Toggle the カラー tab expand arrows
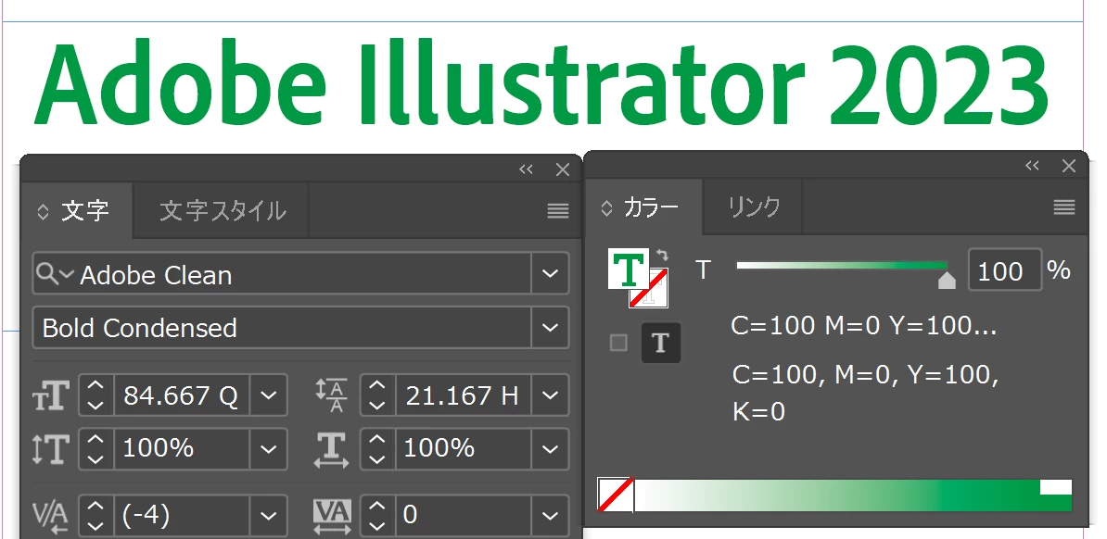Image resolution: width=1107 pixels, height=539 pixels. [606, 208]
